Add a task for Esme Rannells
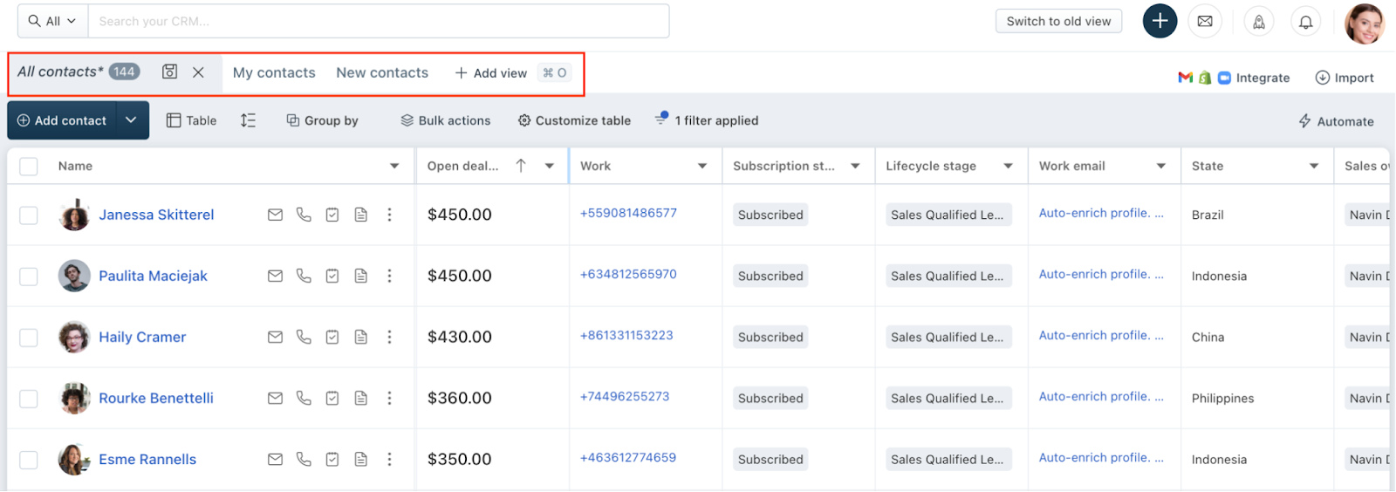This screenshot has width=1396, height=492. [x=332, y=459]
